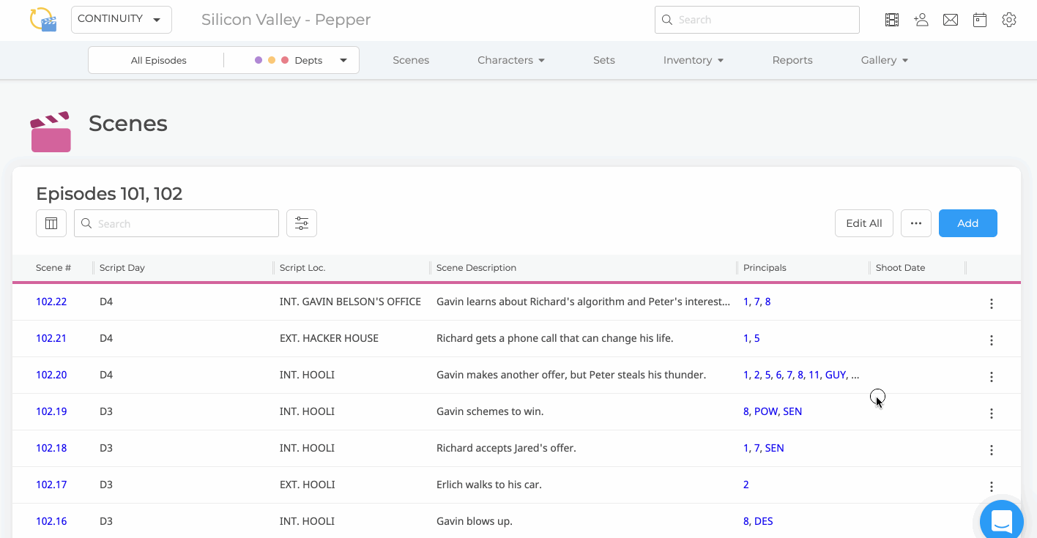Click principals 1, 7, SEN link

click(764, 448)
